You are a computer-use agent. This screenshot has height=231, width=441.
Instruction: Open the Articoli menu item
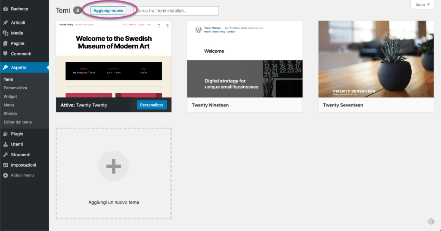coord(25,22)
